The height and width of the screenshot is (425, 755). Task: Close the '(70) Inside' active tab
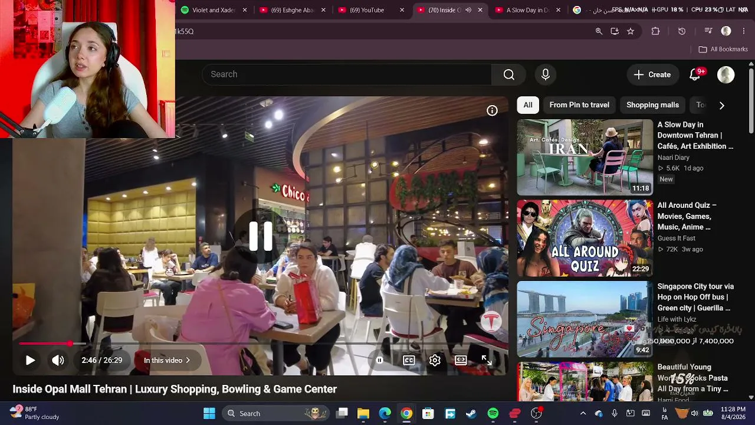point(480,10)
